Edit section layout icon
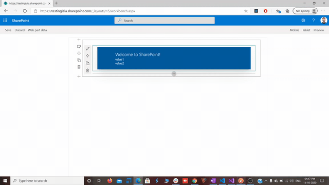The height and width of the screenshot is (185, 329). click(x=79, y=46)
